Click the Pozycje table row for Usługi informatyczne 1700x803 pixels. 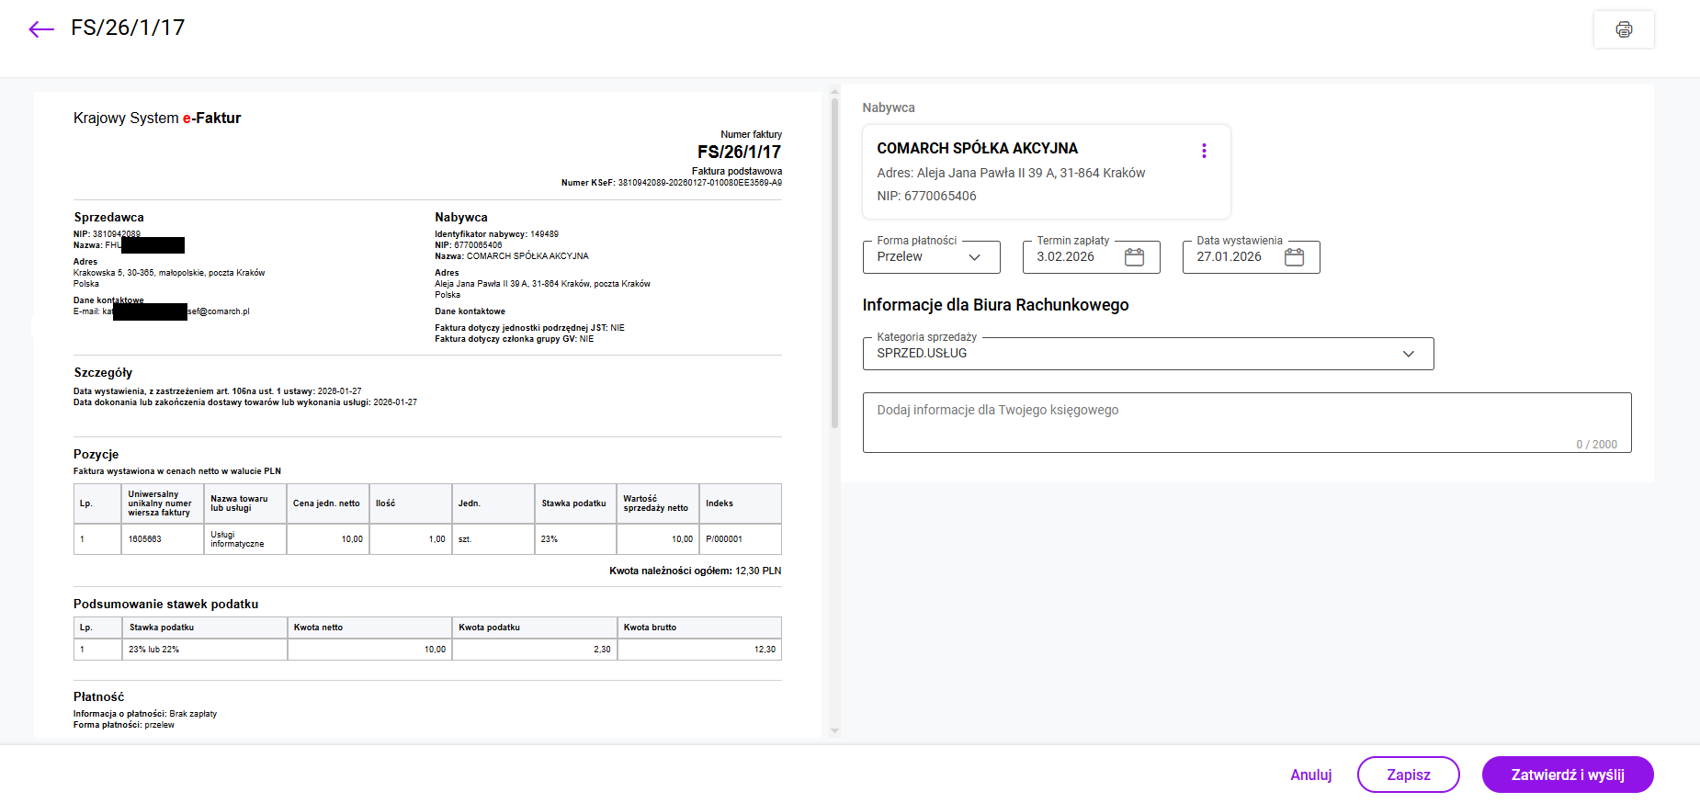click(x=427, y=539)
